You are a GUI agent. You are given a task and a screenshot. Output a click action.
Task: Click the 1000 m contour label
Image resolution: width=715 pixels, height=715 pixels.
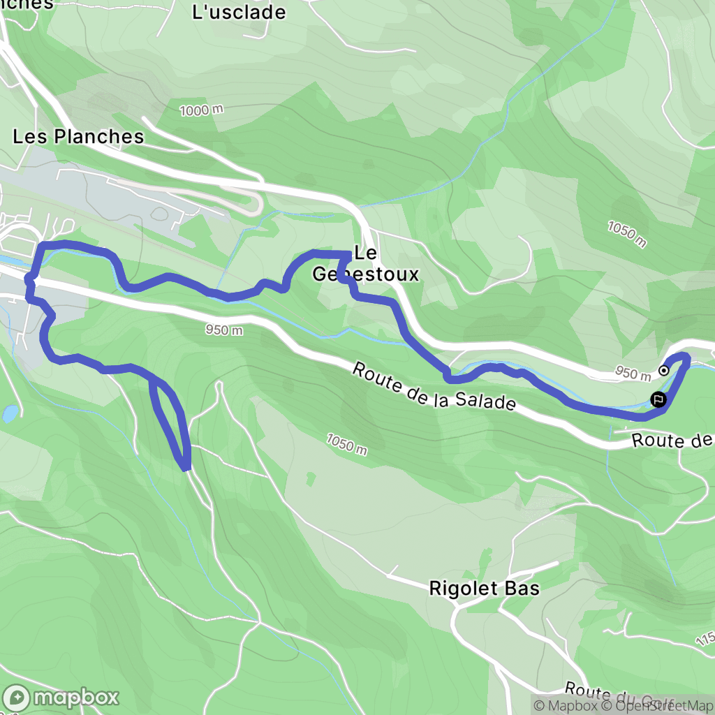pos(201,110)
